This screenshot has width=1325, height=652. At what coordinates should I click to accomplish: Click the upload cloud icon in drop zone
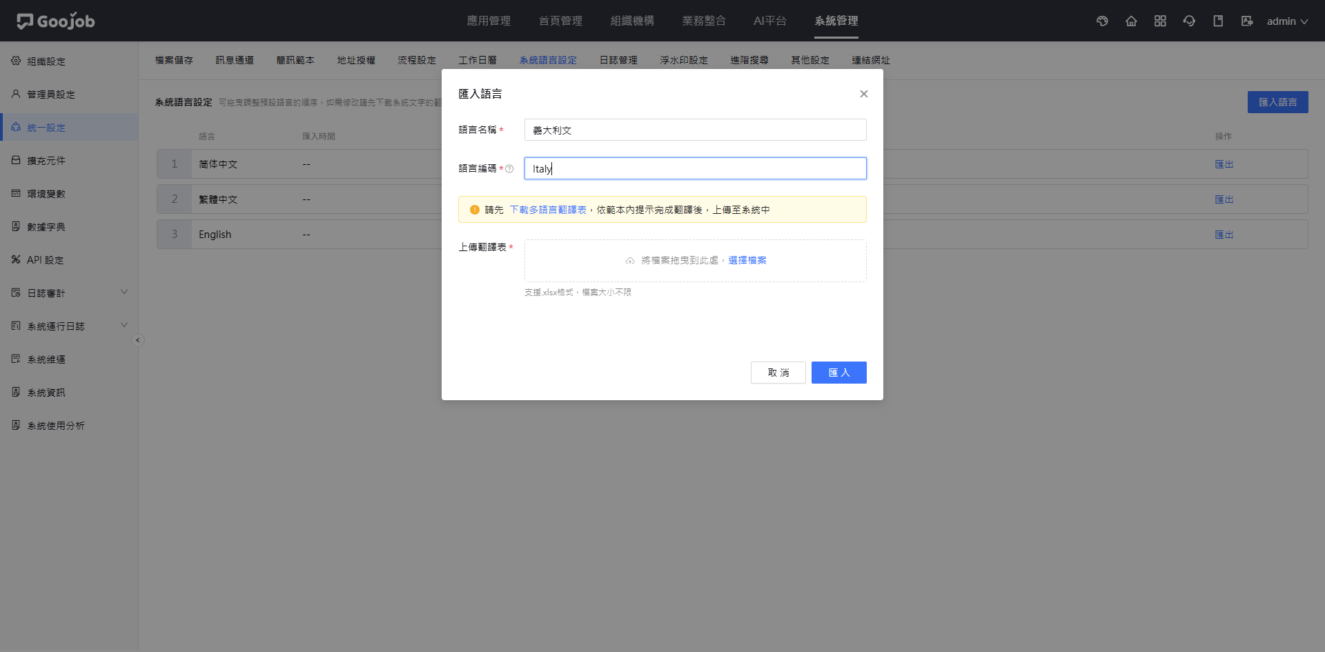tap(630, 261)
